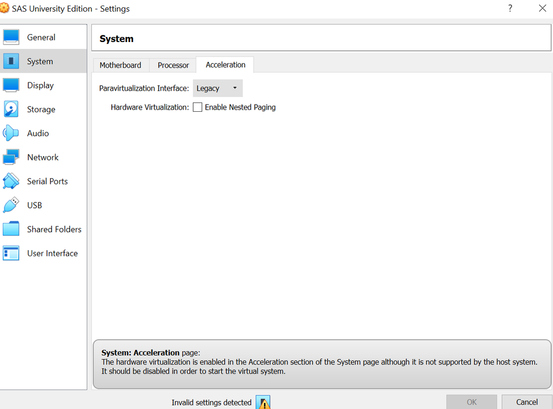553x409 pixels.
Task: Select the System category label
Action: [40, 61]
